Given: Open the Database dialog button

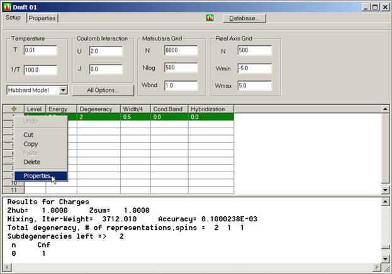Looking at the screenshot, I should coord(244,18).
